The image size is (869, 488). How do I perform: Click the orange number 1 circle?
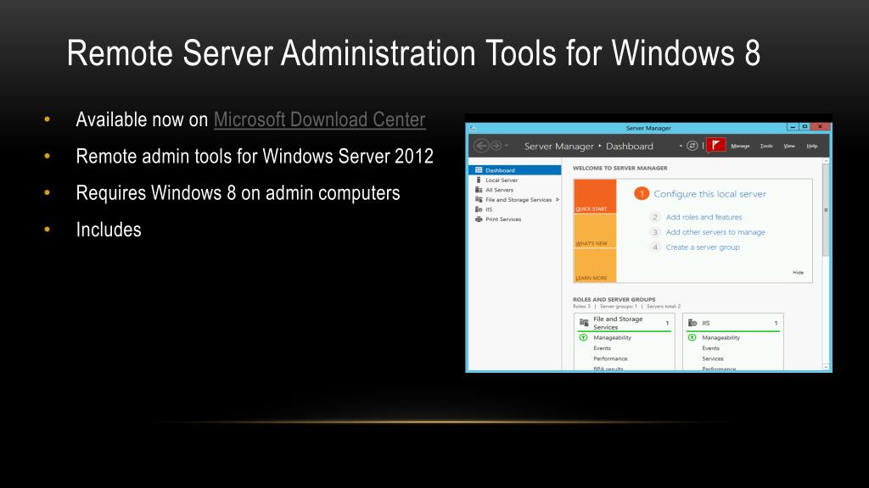(642, 194)
